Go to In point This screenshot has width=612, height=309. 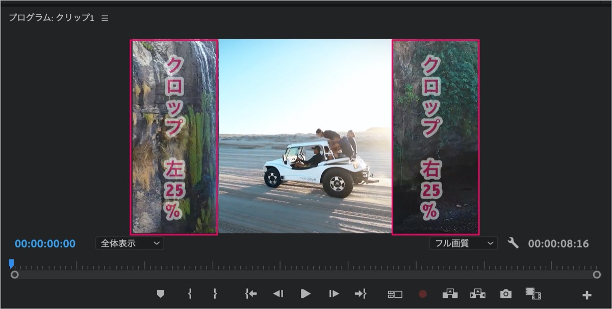[250, 294]
